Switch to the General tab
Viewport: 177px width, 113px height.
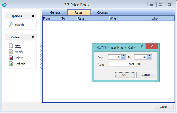coord(55,12)
